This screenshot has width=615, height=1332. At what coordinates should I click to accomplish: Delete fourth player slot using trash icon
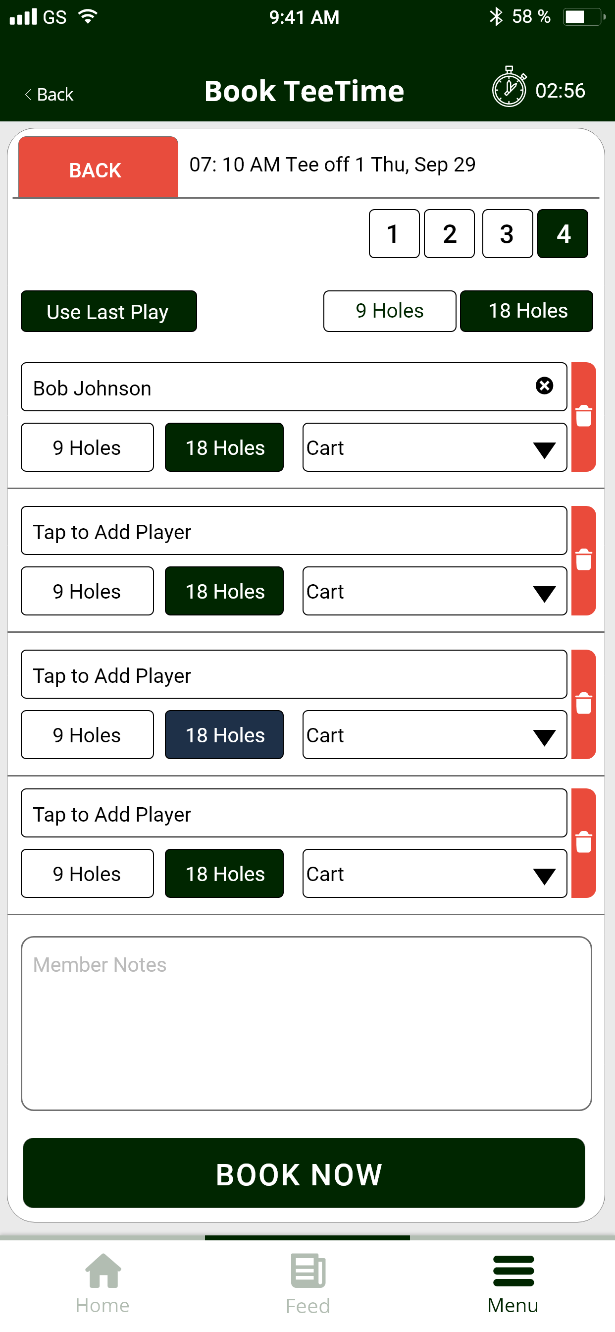point(583,843)
